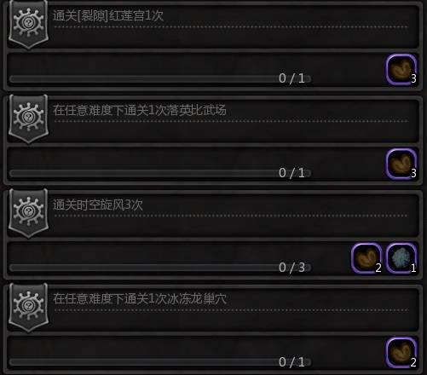Open the quest title 在任意难度下通关1次落英比武场

click(x=140, y=110)
